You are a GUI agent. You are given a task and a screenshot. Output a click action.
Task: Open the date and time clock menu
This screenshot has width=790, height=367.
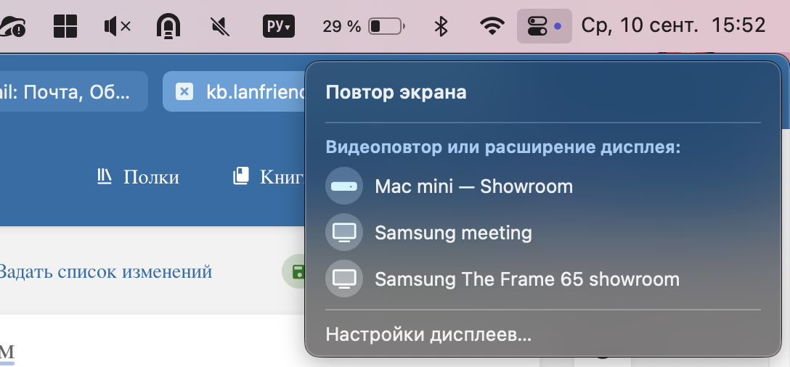click(x=673, y=27)
